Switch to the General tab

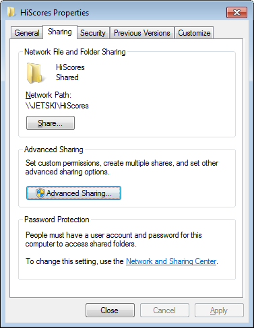click(x=27, y=33)
